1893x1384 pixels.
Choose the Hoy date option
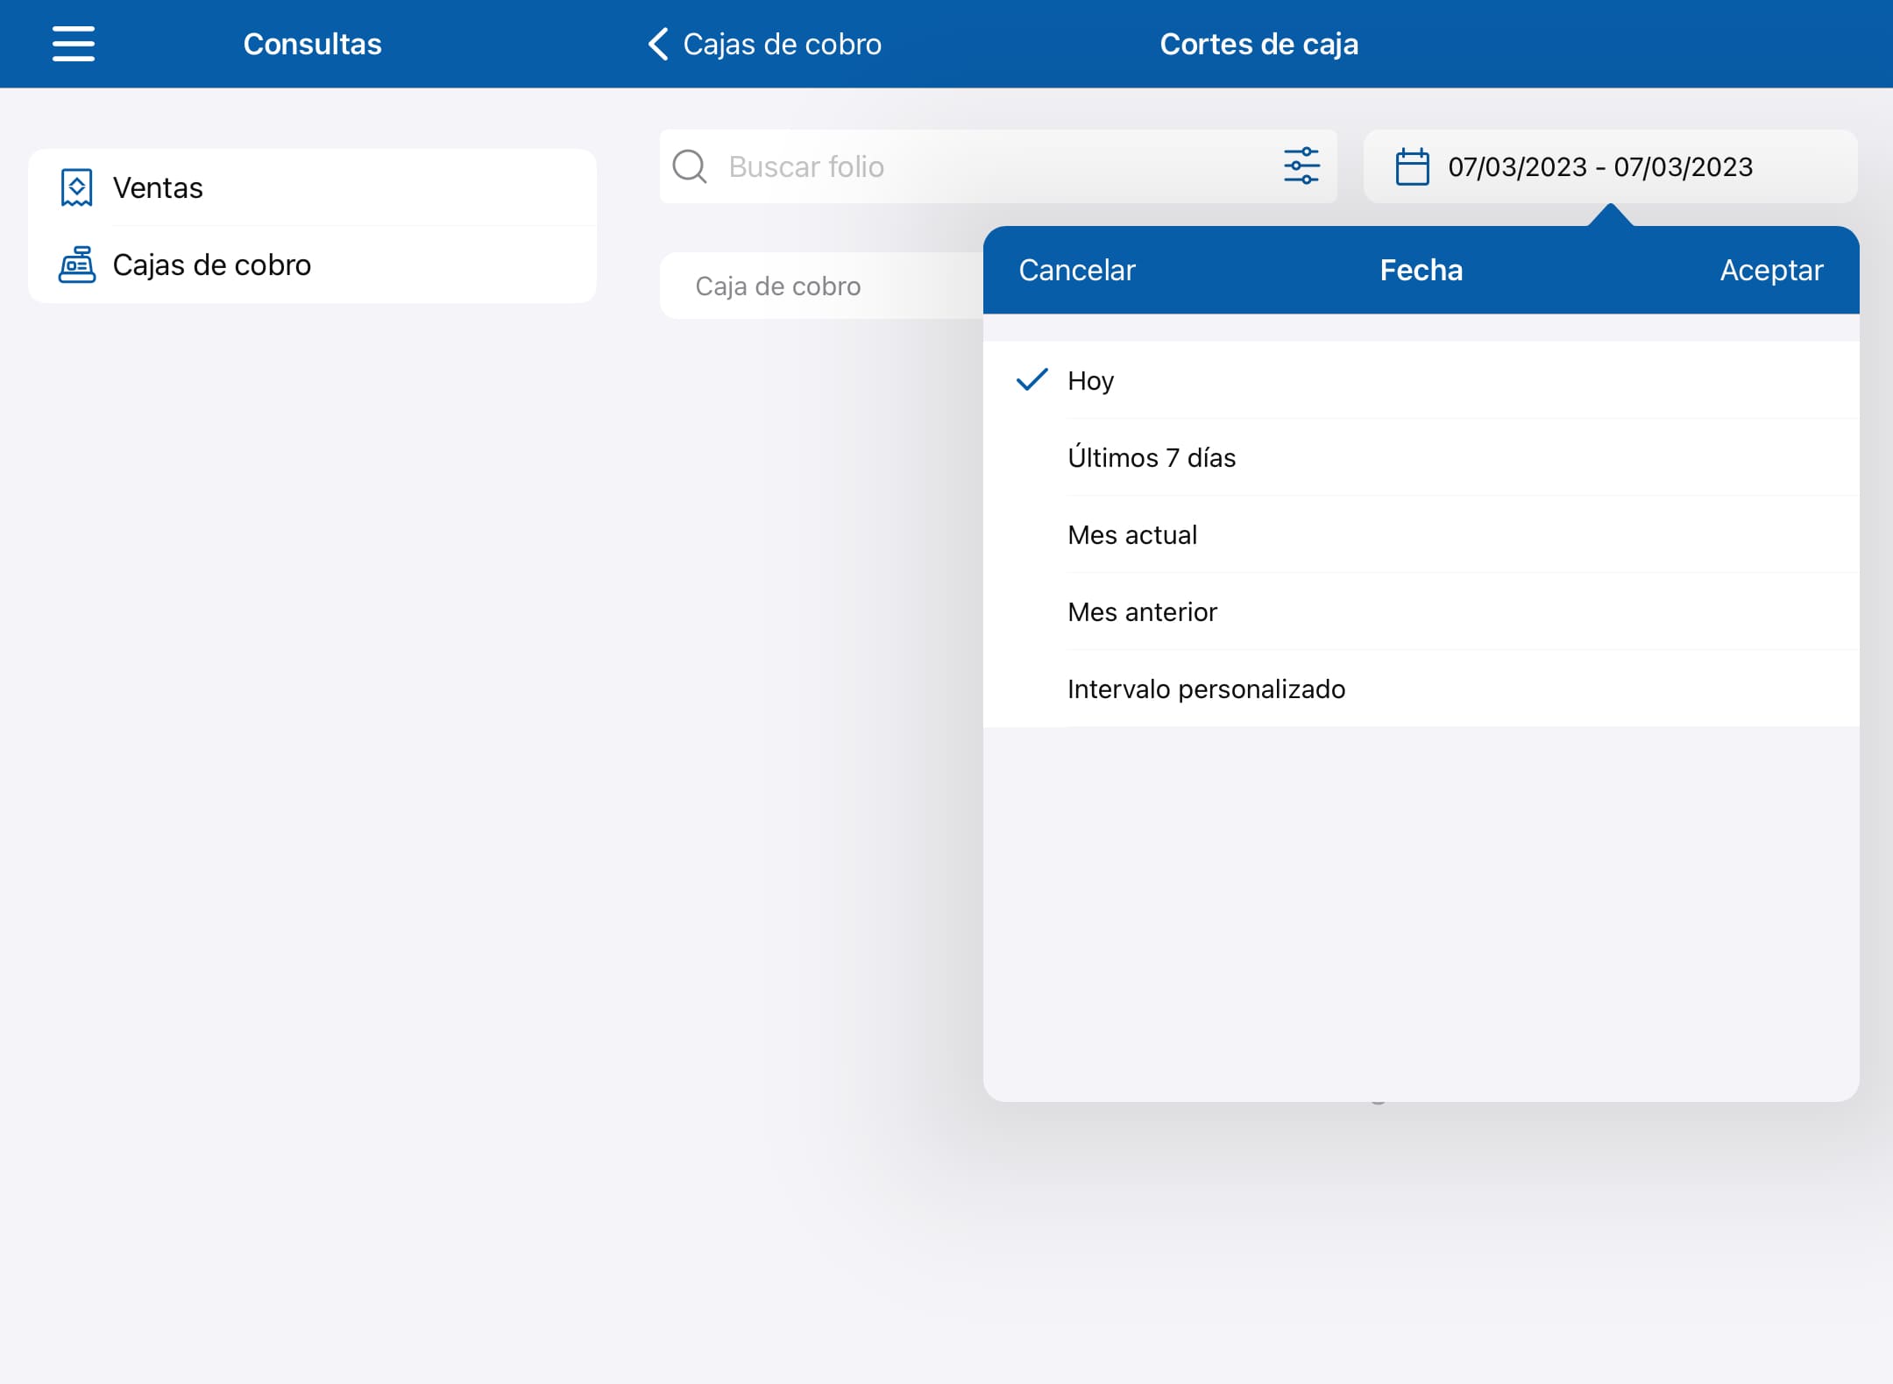pos(1421,380)
